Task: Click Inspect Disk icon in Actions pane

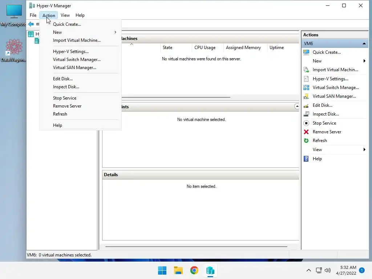Action: coord(306,114)
